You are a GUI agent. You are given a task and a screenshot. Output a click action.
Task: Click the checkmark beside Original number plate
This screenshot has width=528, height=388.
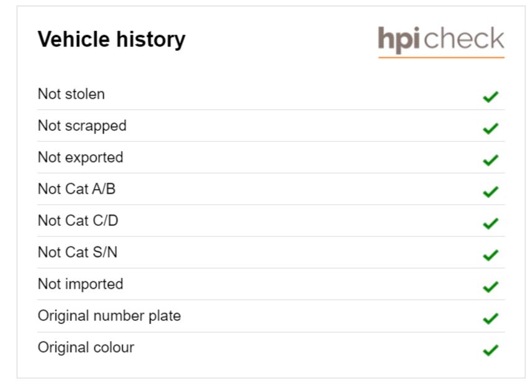[x=491, y=318]
